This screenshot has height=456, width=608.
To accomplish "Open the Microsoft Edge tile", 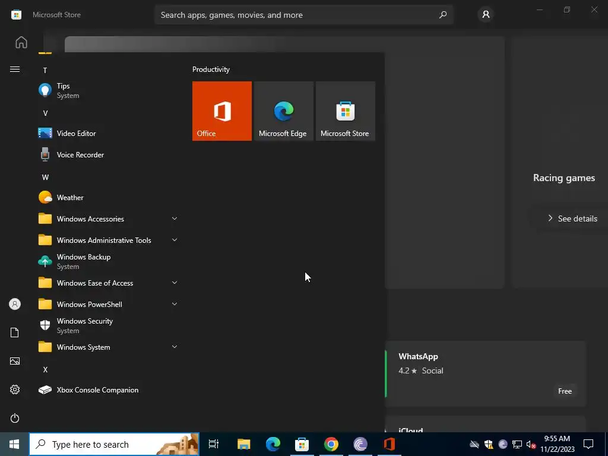I will 283,111.
